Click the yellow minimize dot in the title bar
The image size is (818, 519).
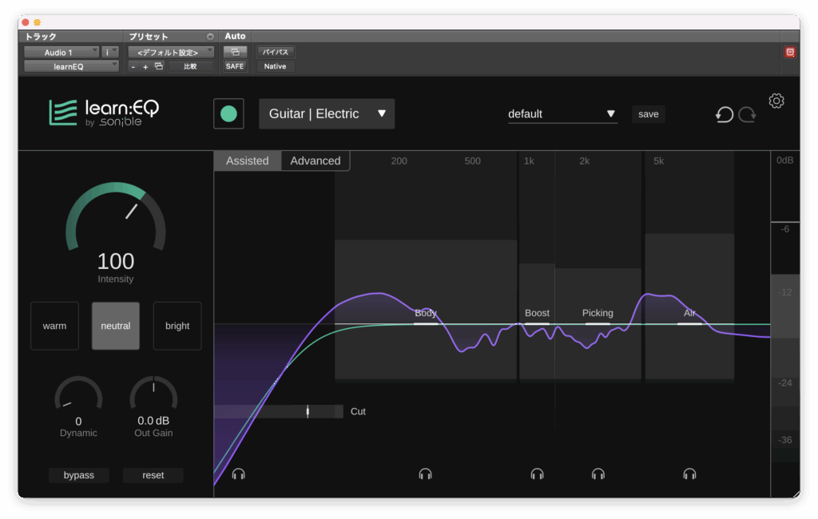point(37,22)
